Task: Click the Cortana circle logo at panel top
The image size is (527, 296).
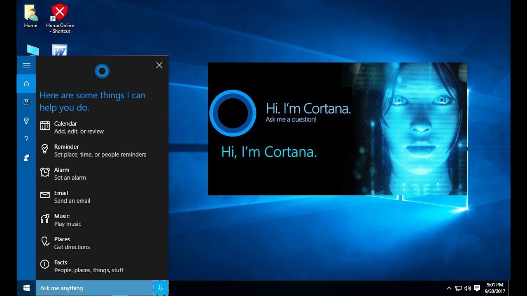Action: pos(102,71)
